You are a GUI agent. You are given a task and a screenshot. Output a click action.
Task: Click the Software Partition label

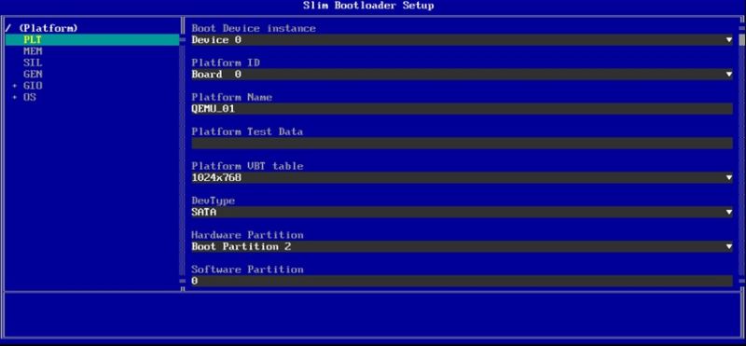[x=247, y=270]
